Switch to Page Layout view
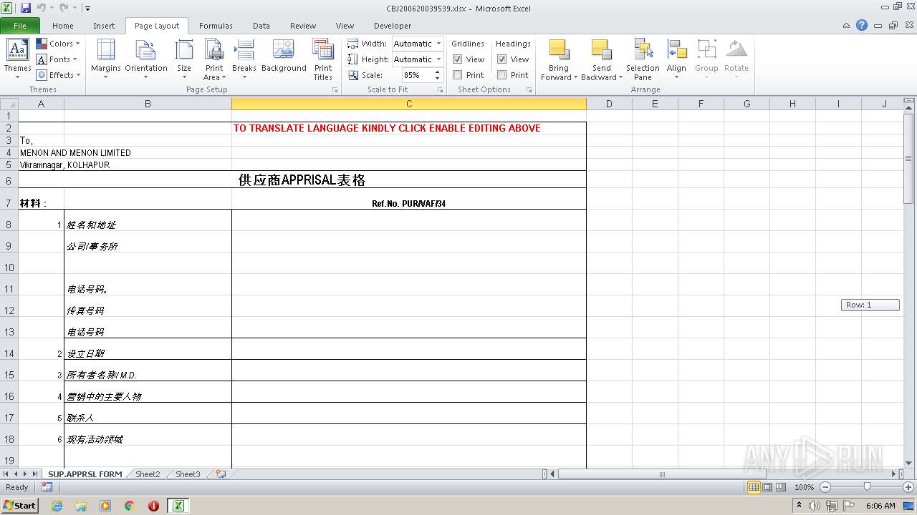 coord(767,487)
